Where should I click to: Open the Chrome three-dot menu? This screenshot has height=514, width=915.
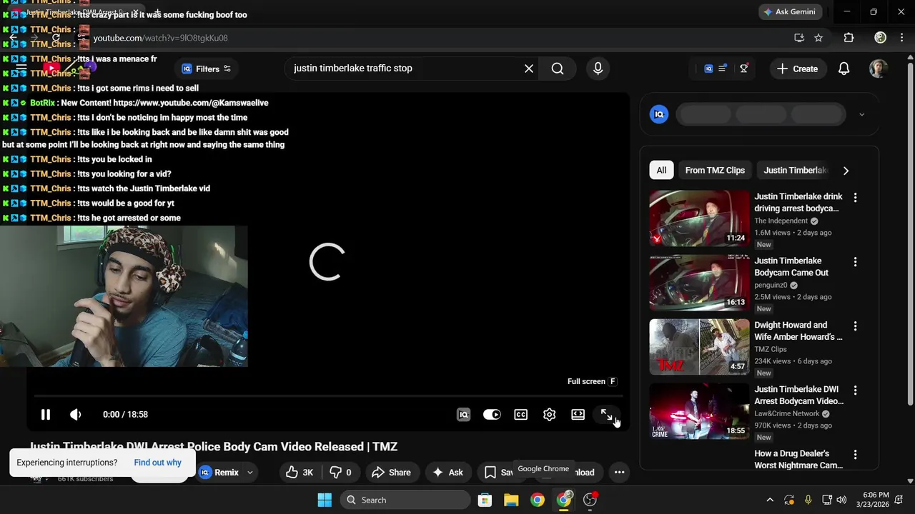click(904, 38)
